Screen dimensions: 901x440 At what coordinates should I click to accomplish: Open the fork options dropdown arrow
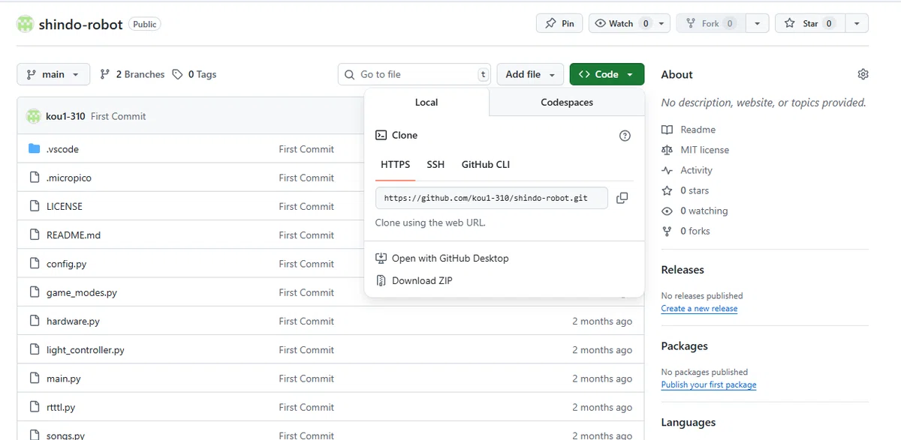pos(757,23)
